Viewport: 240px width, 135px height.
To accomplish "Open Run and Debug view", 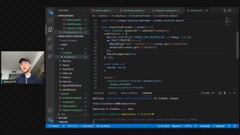I will coord(50,38).
